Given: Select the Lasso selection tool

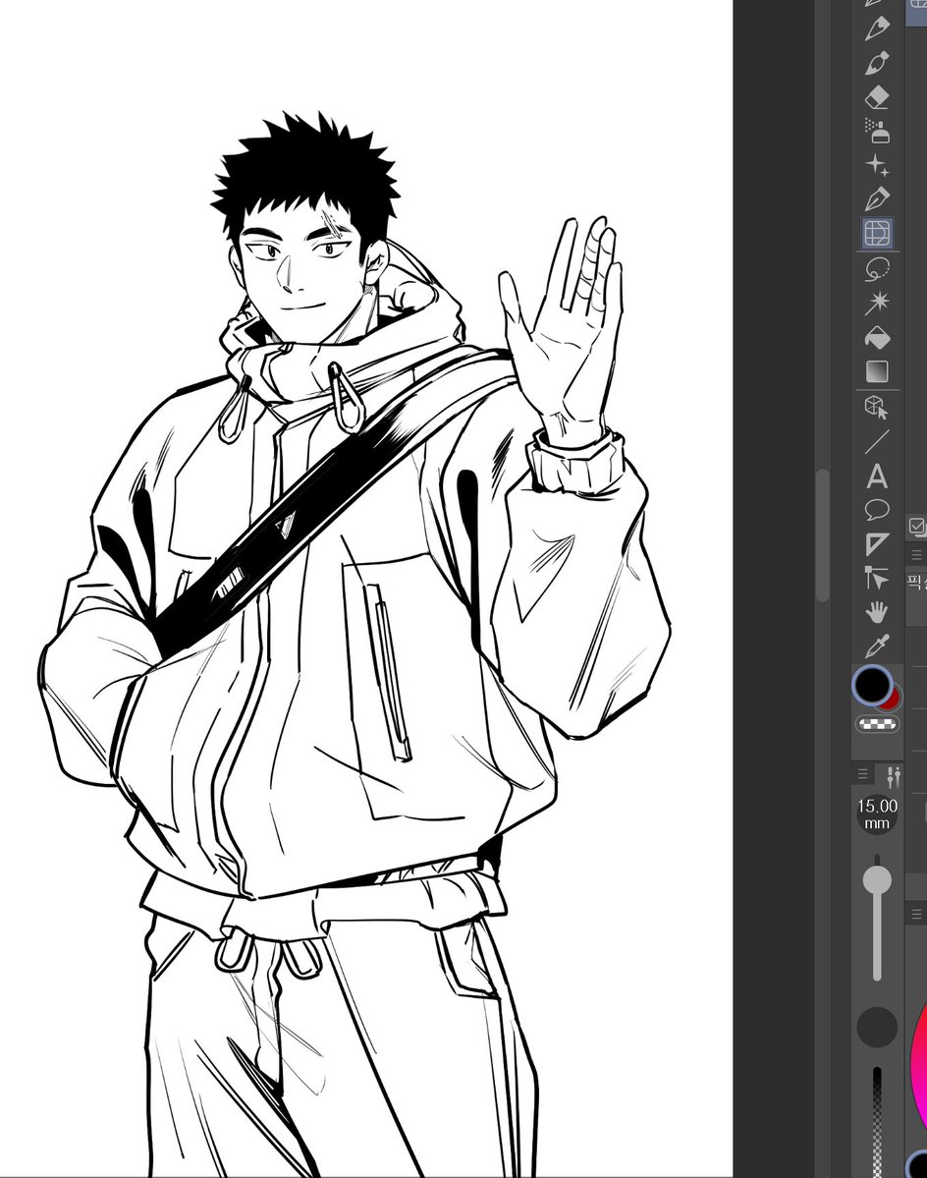Looking at the screenshot, I should (877, 268).
